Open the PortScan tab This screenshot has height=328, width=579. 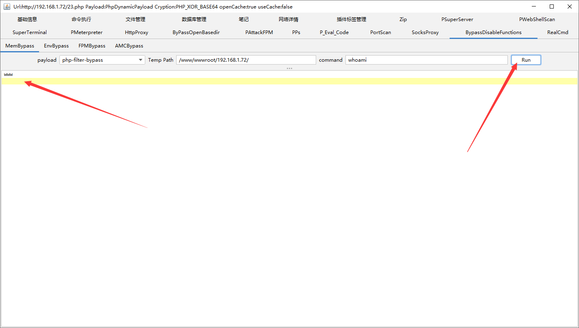(380, 32)
